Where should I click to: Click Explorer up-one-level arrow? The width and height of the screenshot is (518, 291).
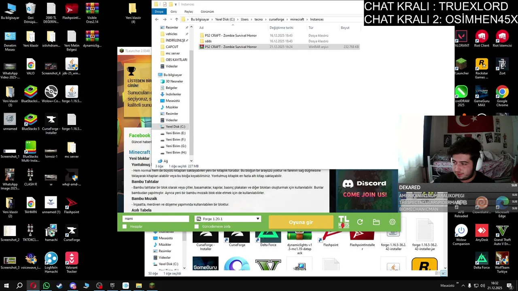coord(176,19)
